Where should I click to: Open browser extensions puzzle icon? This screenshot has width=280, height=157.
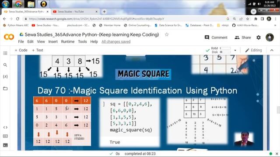255,19
